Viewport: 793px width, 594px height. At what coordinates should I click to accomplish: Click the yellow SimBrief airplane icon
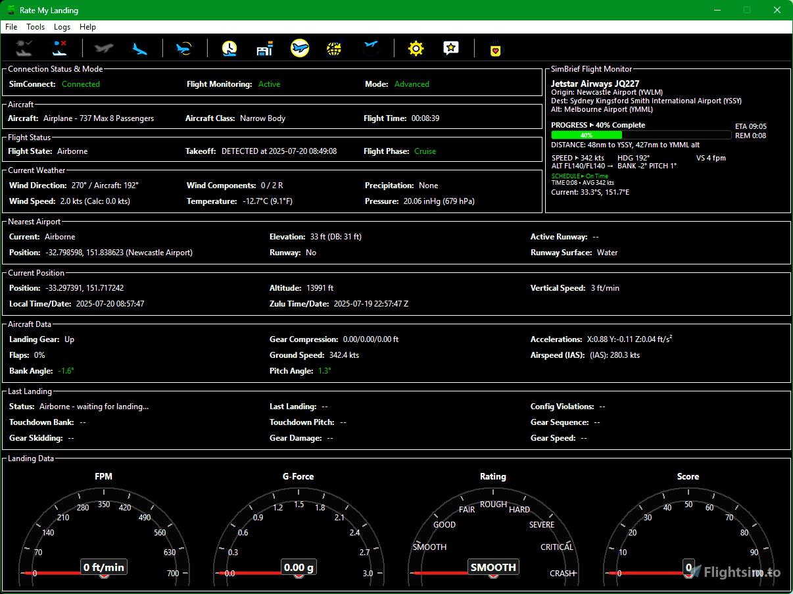tap(300, 48)
